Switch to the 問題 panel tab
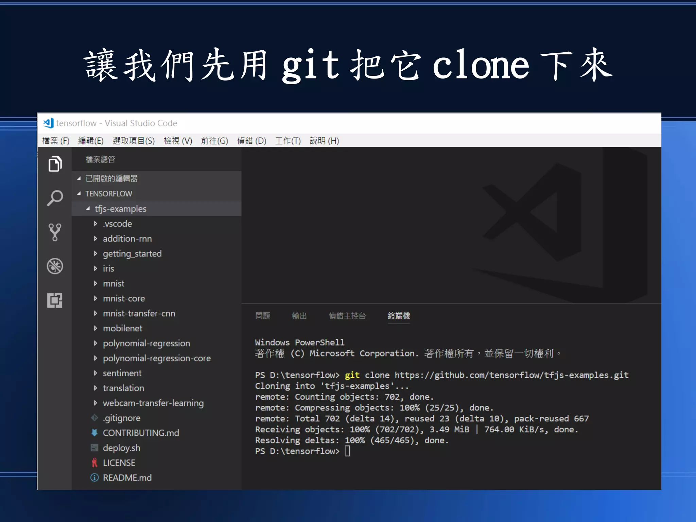The width and height of the screenshot is (696, 522). click(263, 316)
